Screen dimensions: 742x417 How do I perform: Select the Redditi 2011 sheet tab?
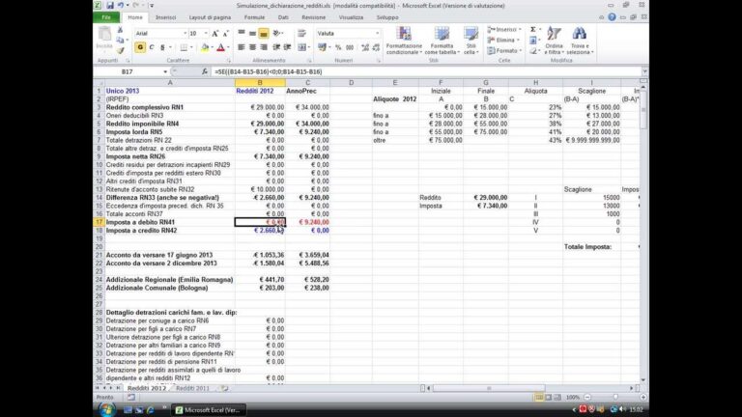192,388
